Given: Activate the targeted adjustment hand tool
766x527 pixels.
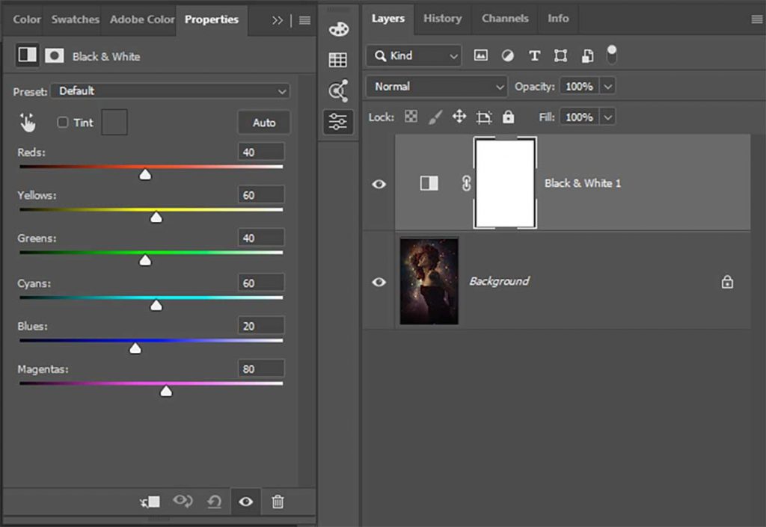Looking at the screenshot, I should click(x=27, y=122).
